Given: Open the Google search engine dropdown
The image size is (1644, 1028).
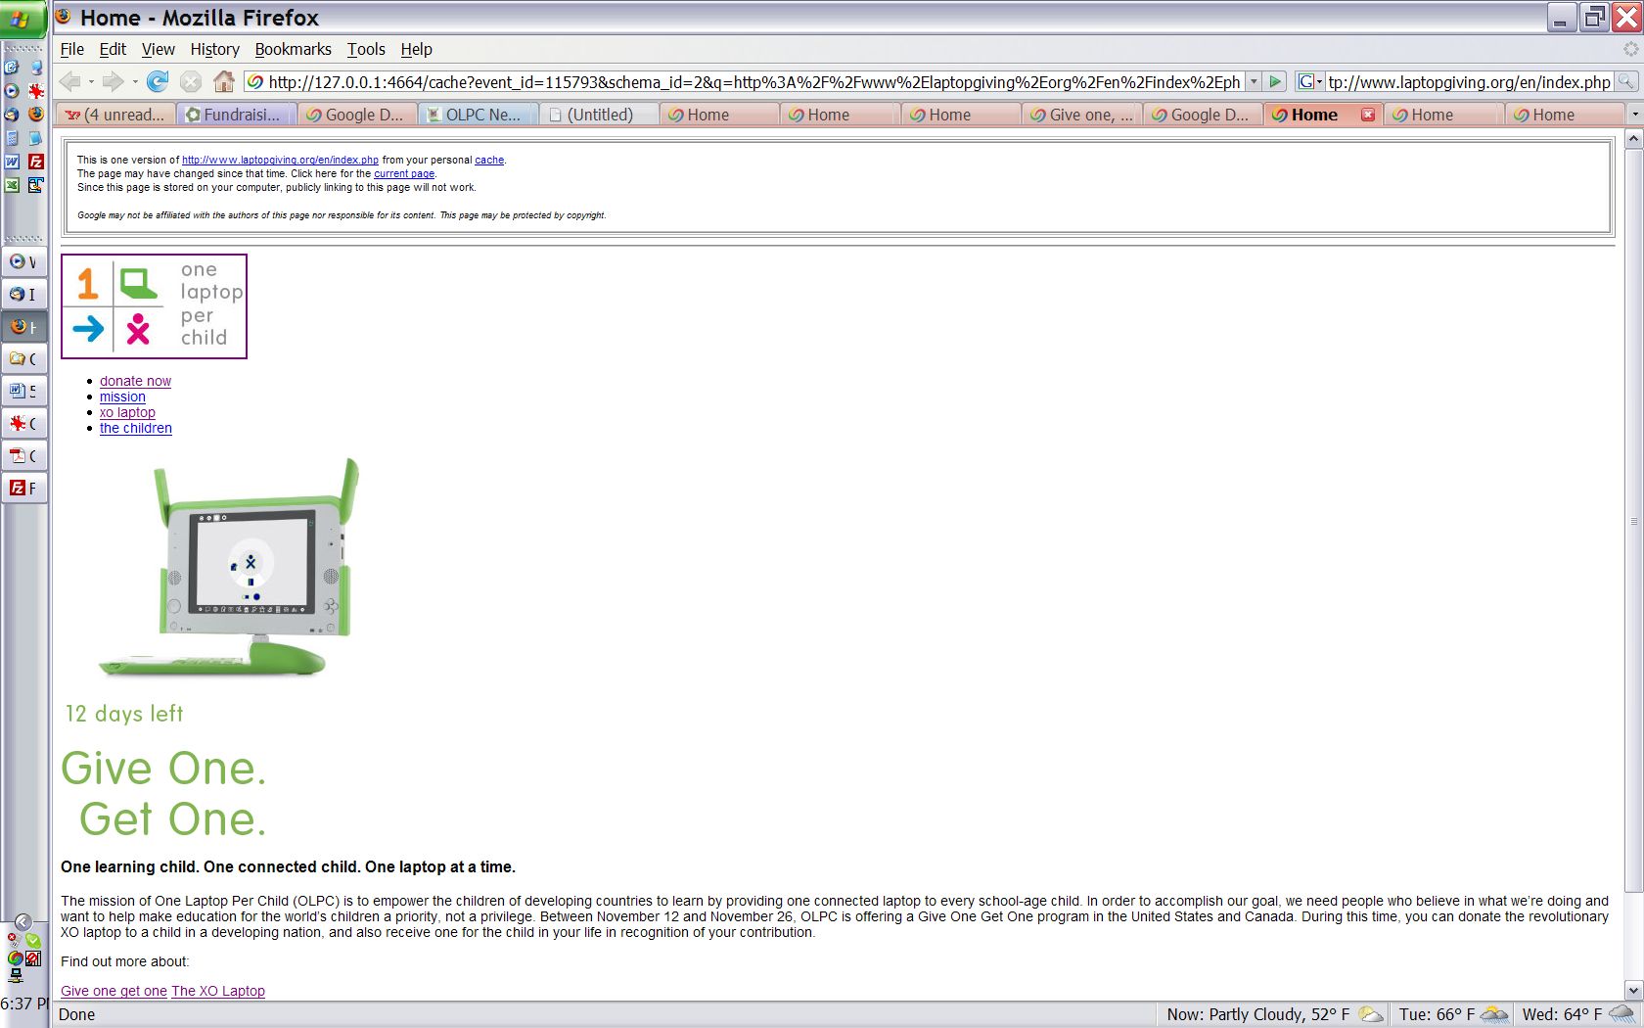Looking at the screenshot, I should pos(1309,82).
